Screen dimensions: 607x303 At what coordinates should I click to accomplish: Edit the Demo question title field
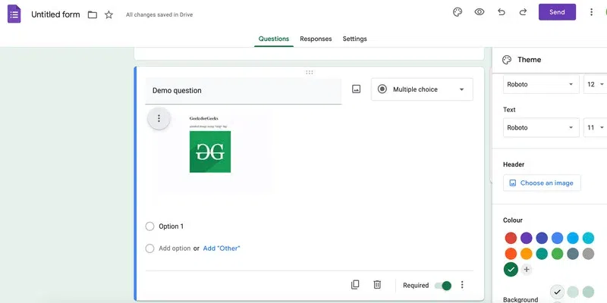coord(244,91)
